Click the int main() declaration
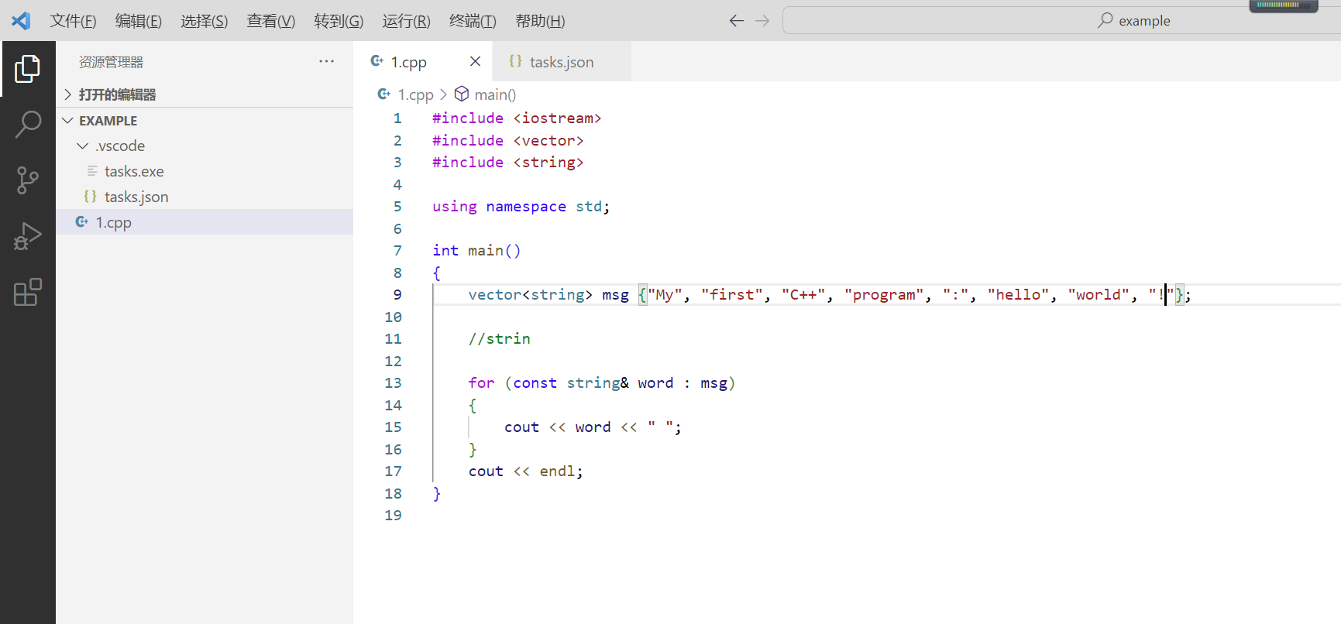 tap(476, 251)
